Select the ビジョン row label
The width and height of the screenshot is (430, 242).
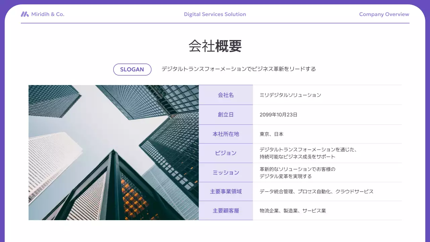(x=226, y=153)
